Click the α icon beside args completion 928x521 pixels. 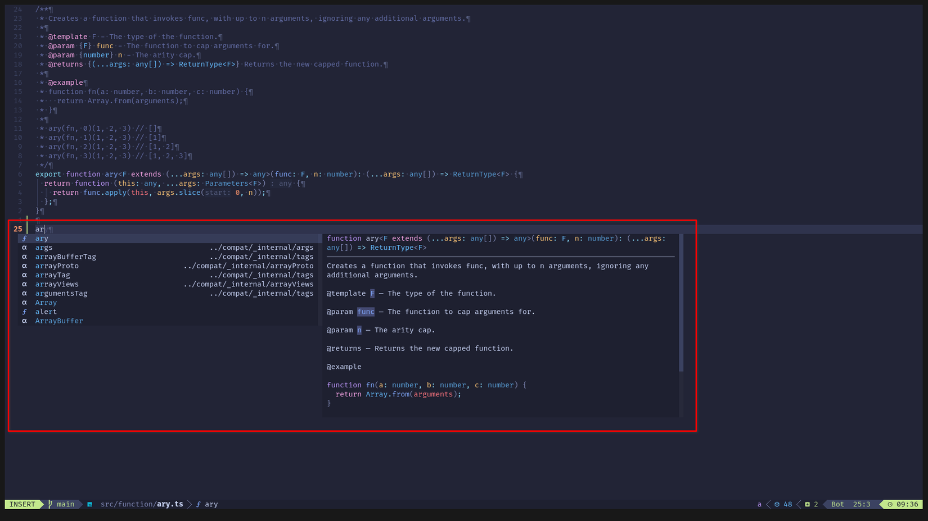pyautogui.click(x=24, y=248)
